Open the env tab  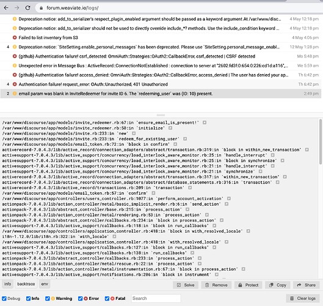45,284
